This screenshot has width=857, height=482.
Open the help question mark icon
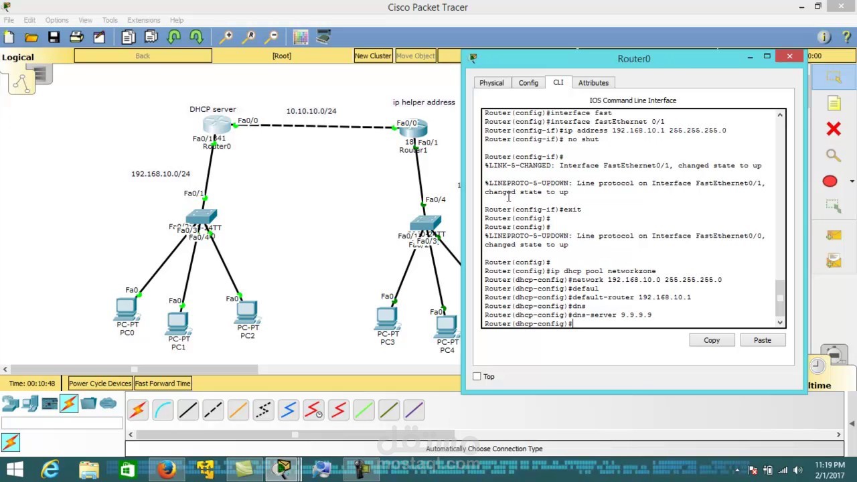(x=846, y=37)
